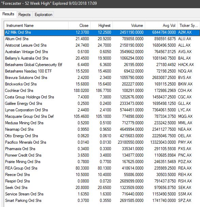Click Avg Vol value 898591.6875
The height and width of the screenshot is (207, 200).
(165, 39)
